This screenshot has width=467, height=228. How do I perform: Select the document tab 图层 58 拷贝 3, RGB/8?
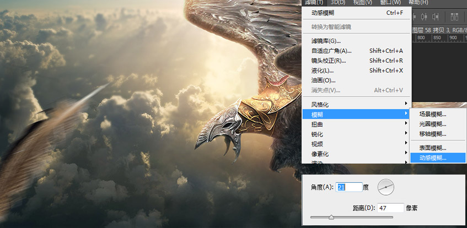pyautogui.click(x=439, y=30)
